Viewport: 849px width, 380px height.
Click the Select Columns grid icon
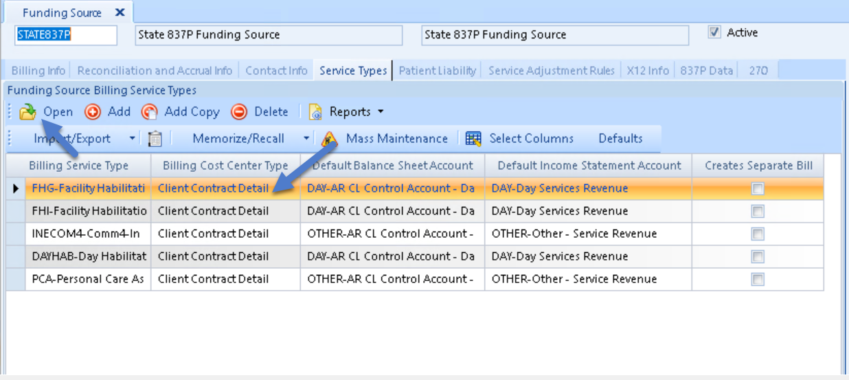[473, 139]
